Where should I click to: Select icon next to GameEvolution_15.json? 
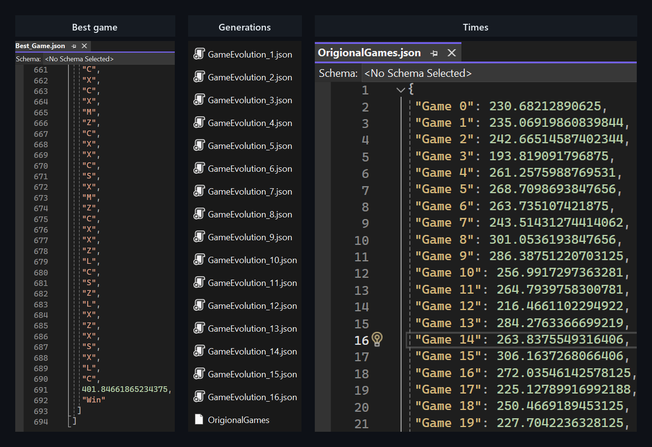tap(199, 374)
